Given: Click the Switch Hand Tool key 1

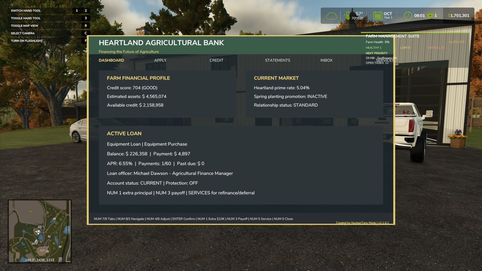Looking at the screenshot, I should click(77, 11).
